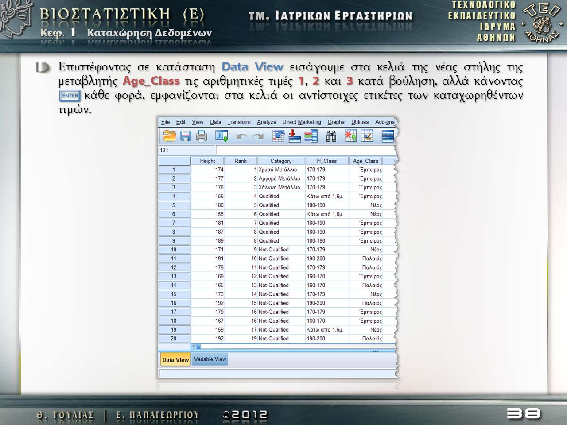
Task: Click H_Class cell 190-200 in row 11
Action: [327, 259]
